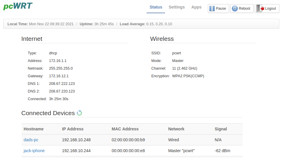Refresh the Connected Devices list
This screenshot has width=284, height=158.
(79, 113)
